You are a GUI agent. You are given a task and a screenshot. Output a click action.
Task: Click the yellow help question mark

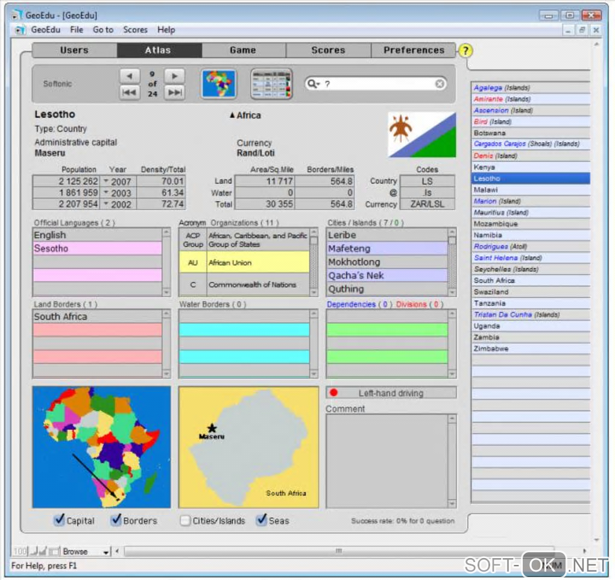(465, 51)
